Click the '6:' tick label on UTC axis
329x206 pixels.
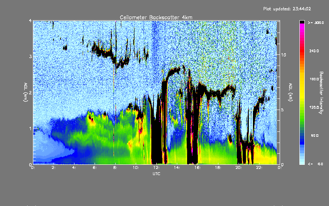coord(95,168)
